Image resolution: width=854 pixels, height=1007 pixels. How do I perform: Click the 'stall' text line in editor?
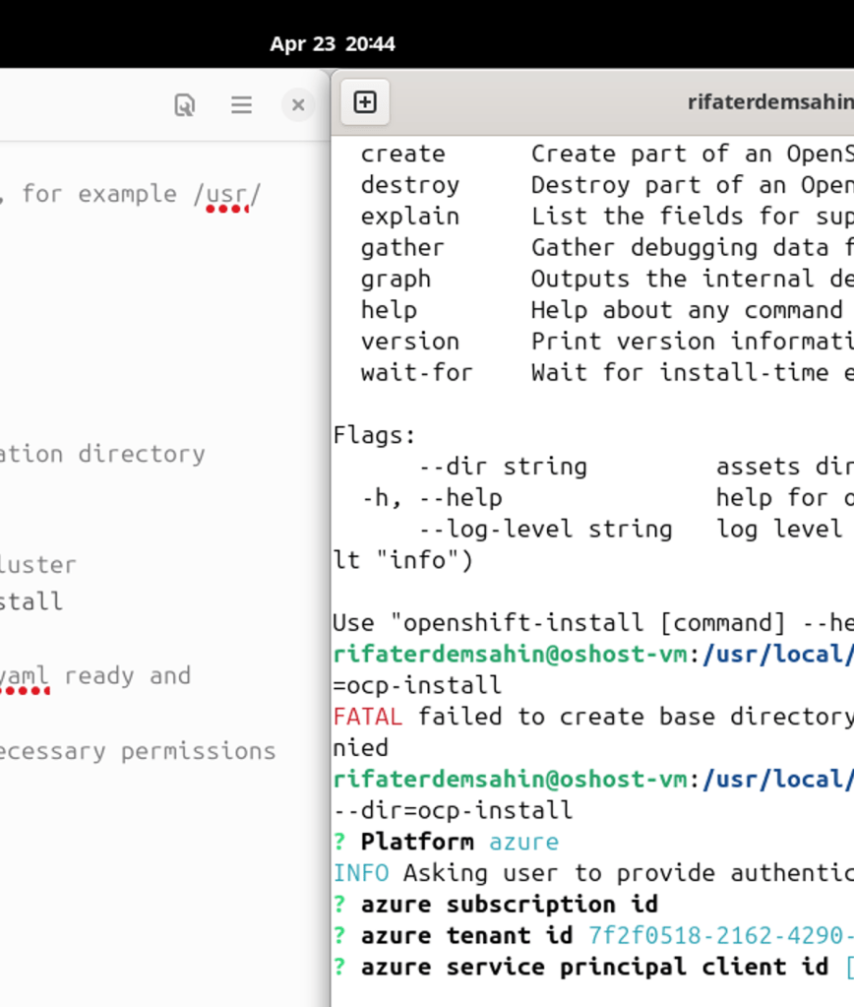pyautogui.click(x=31, y=601)
